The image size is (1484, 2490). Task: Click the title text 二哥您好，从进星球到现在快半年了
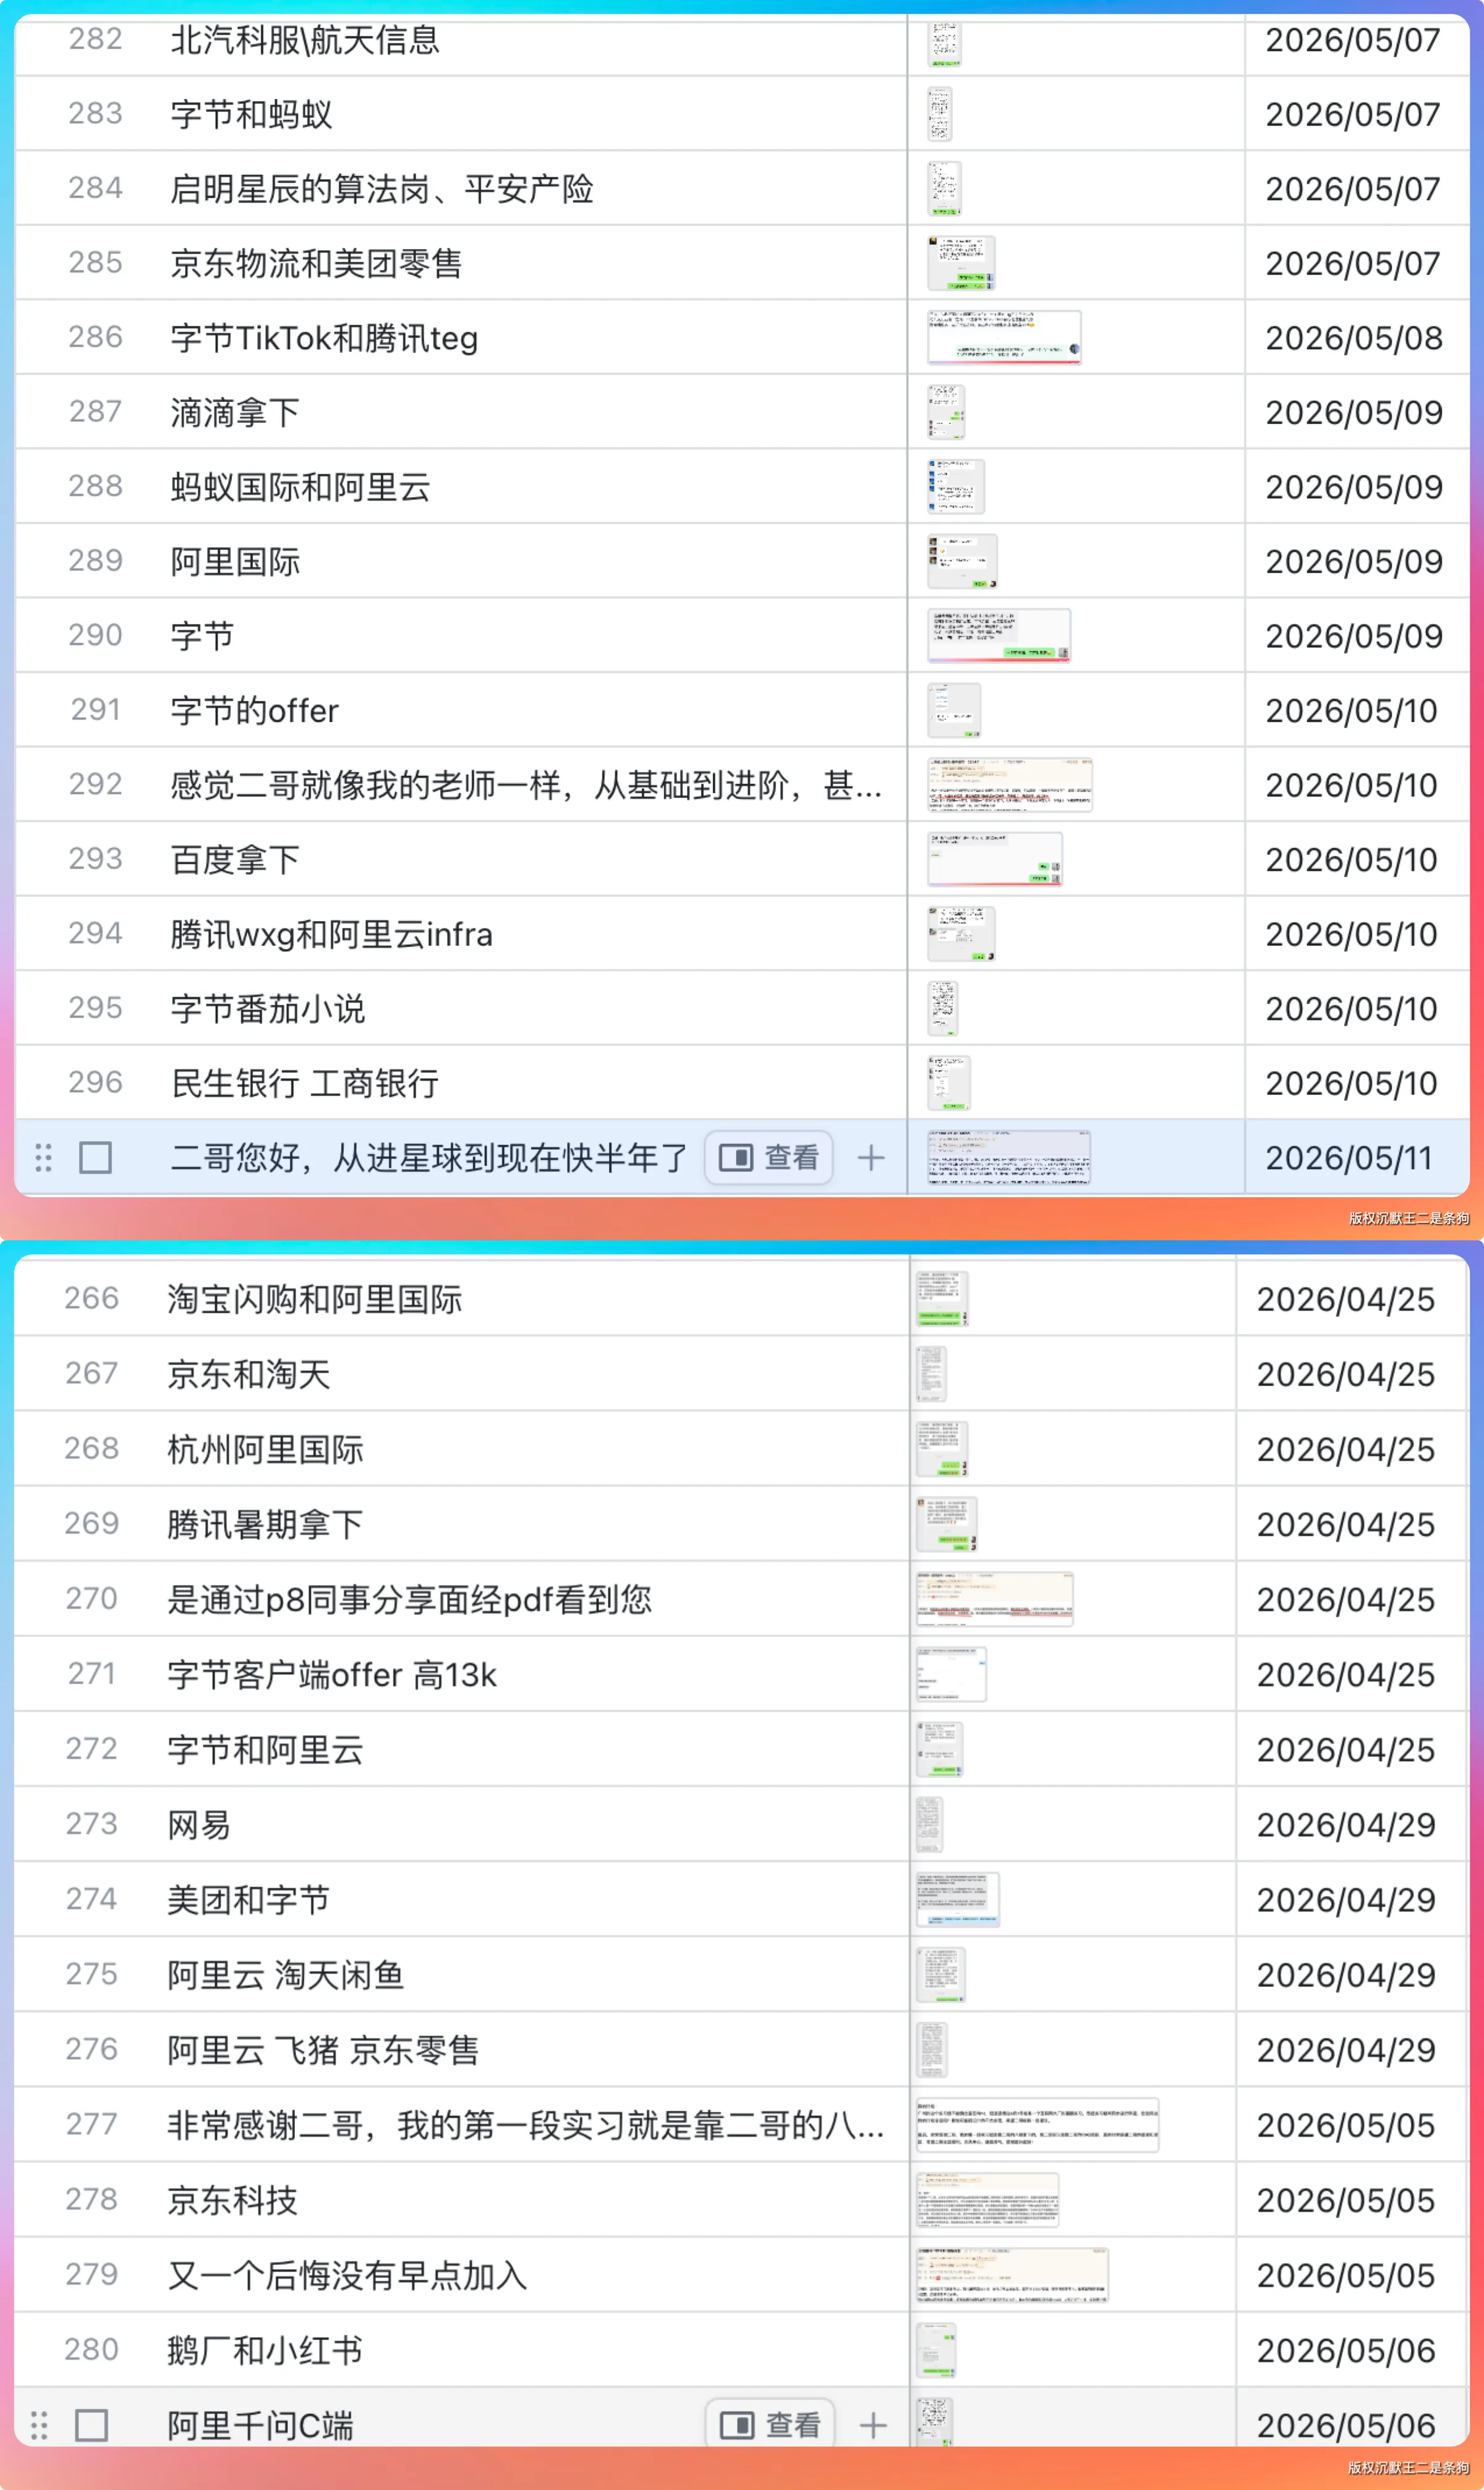pyautogui.click(x=429, y=1158)
